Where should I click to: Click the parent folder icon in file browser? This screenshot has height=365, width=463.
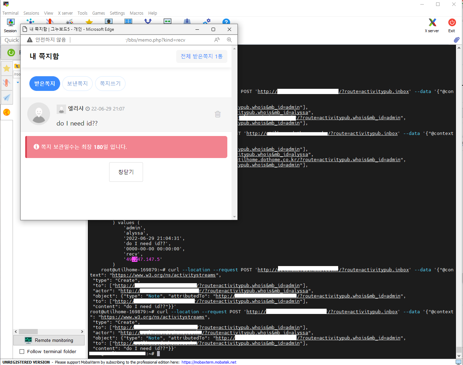tap(17, 66)
